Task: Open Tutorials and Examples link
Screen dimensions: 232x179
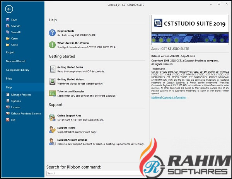Action: [x=71, y=91]
